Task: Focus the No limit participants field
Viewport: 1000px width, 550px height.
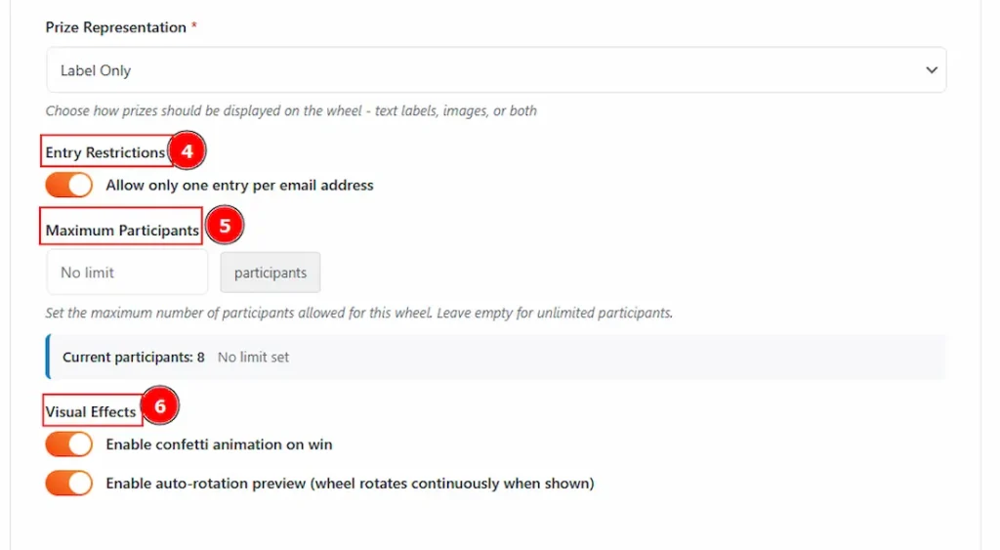Action: click(x=127, y=273)
